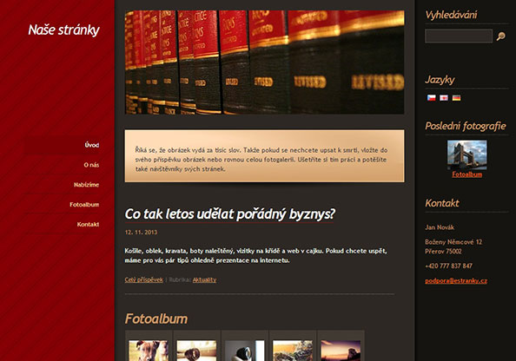Click the Naše stránky site title
Screen dimensions: 516x361
click(63, 30)
